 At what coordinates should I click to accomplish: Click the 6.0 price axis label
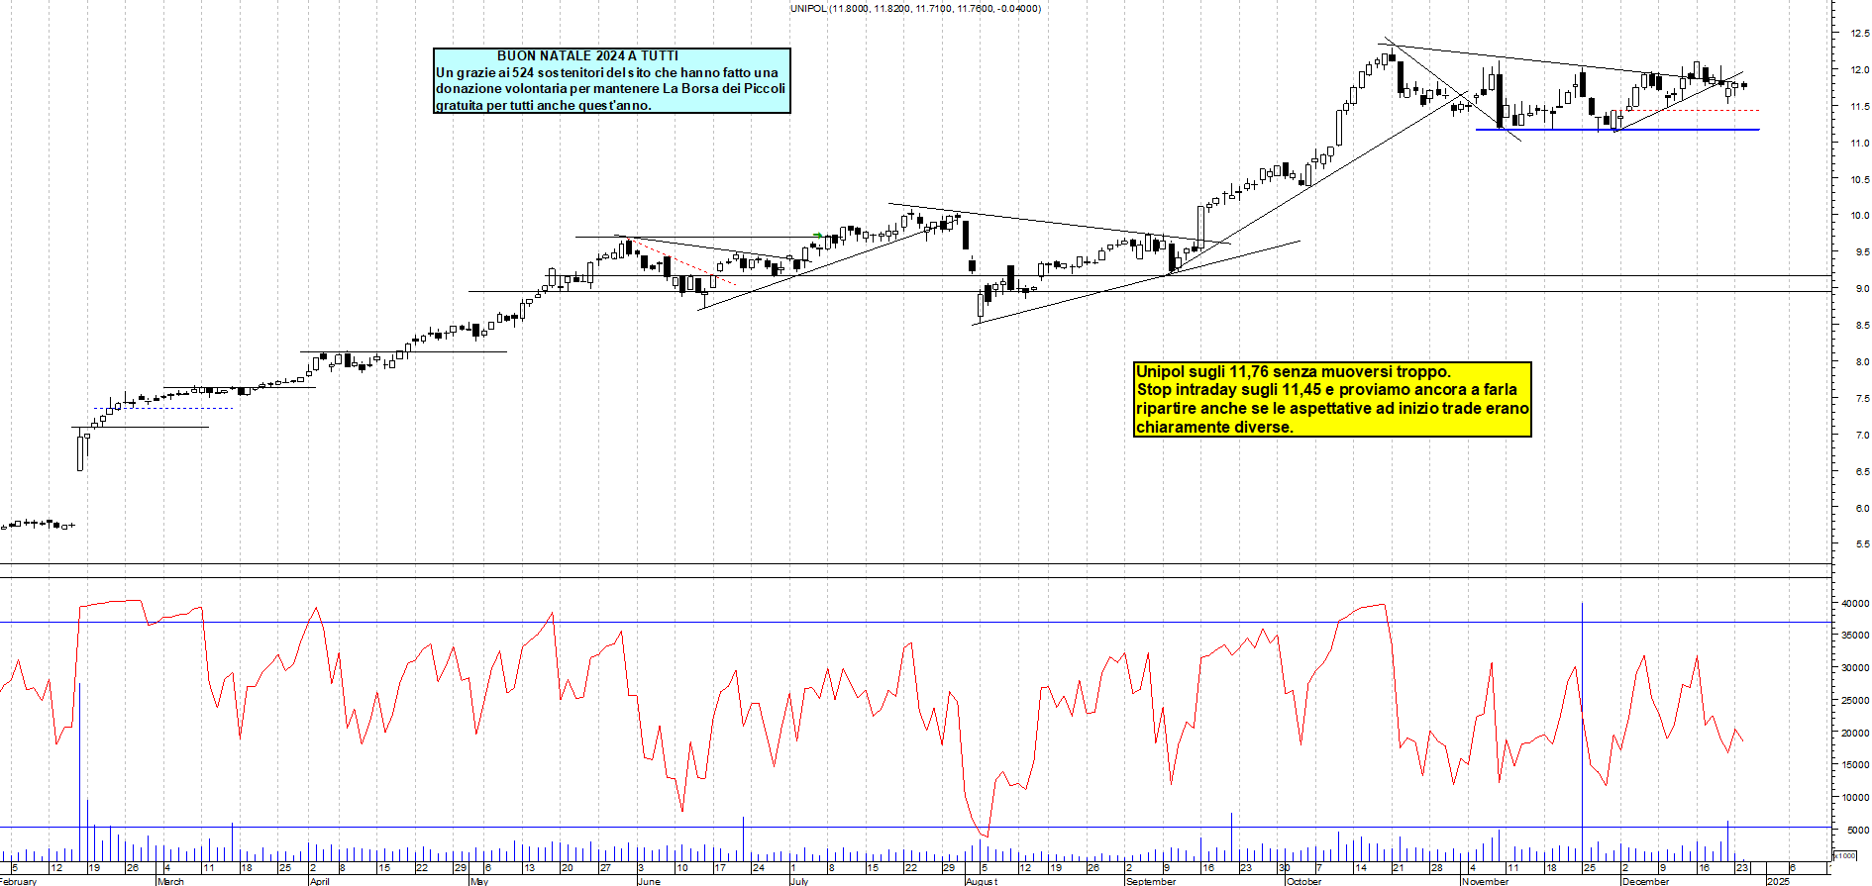1862,508
